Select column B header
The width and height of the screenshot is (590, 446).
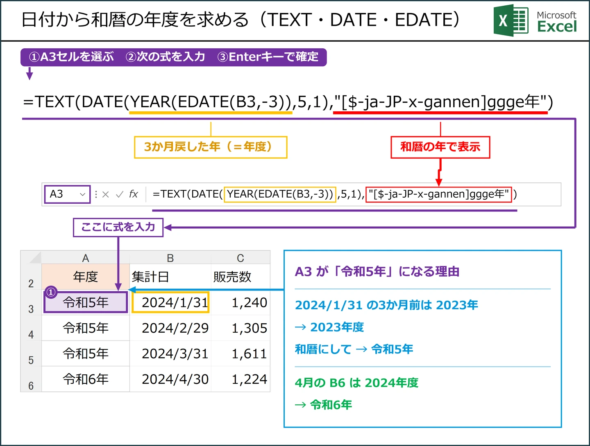pos(170,258)
